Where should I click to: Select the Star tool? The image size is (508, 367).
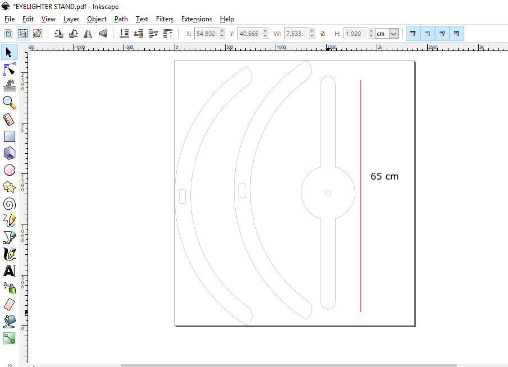tap(8, 186)
